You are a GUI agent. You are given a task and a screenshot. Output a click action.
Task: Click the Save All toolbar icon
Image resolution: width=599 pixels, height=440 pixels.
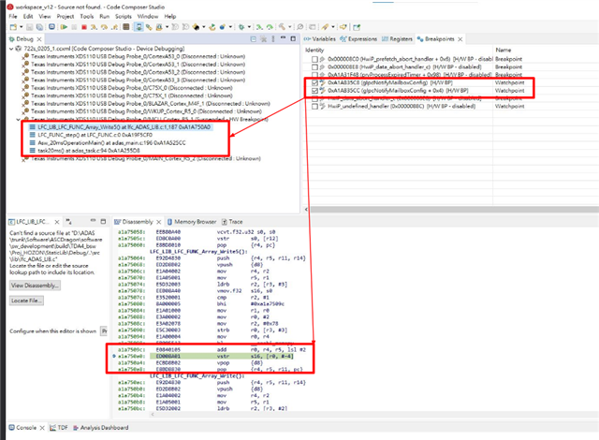tap(39, 27)
